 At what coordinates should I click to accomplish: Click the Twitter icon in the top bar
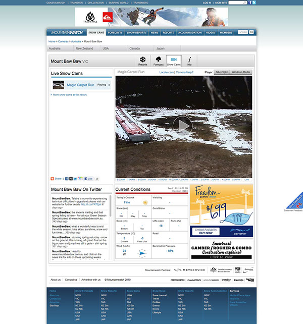(254, 3)
